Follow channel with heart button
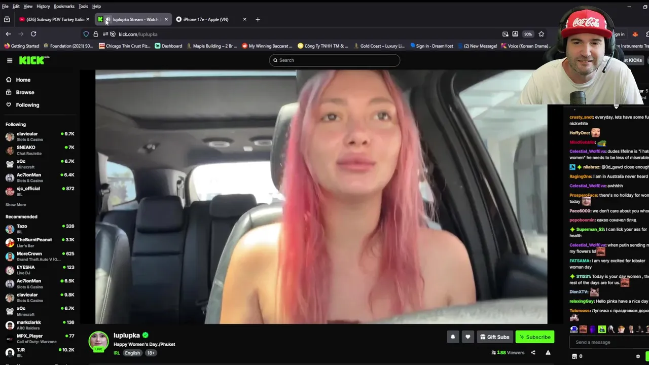Viewport: 649px width, 365px height. point(468,337)
